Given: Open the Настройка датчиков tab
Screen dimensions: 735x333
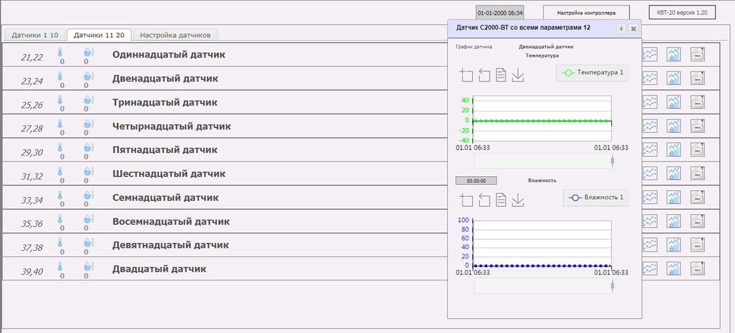Looking at the screenshot, I should tap(174, 35).
